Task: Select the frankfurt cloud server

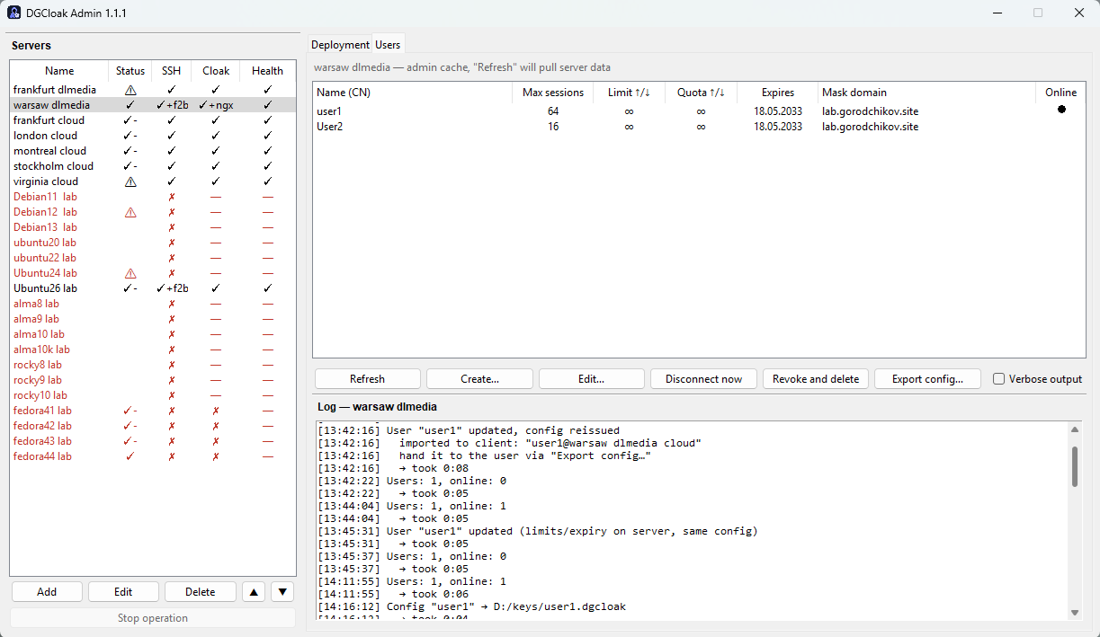Action: [x=153, y=120]
